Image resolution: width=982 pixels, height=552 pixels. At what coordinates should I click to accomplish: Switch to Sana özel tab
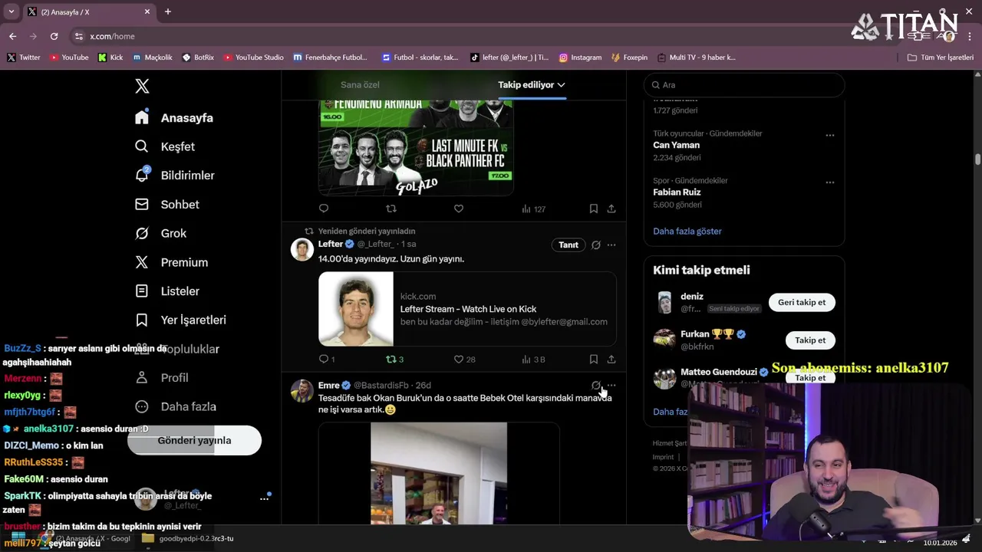pos(360,84)
